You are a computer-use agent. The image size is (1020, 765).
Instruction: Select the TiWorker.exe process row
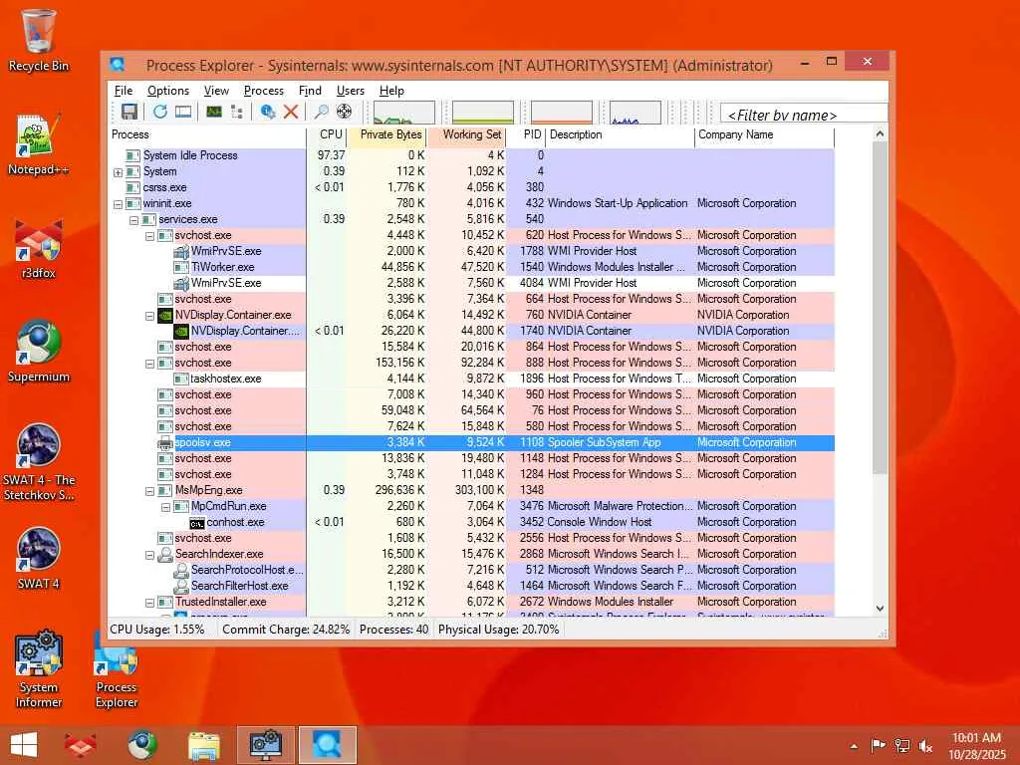click(x=471, y=267)
